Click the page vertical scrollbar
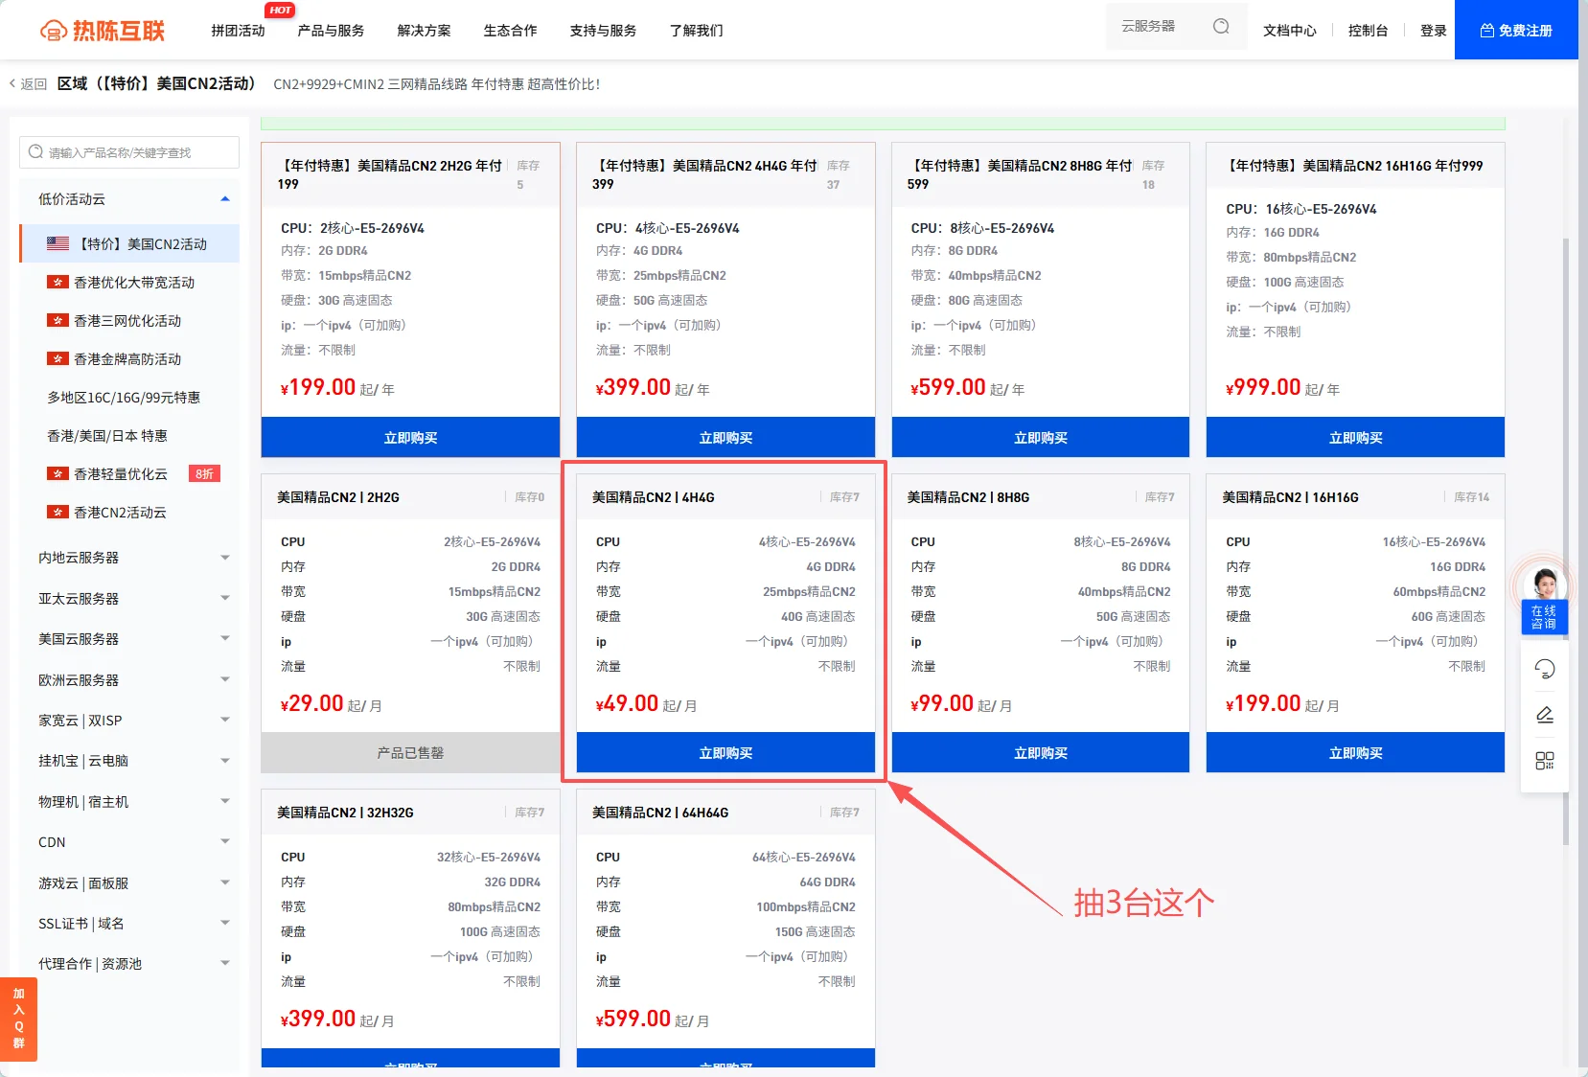This screenshot has height=1077, width=1588. tap(1567, 541)
